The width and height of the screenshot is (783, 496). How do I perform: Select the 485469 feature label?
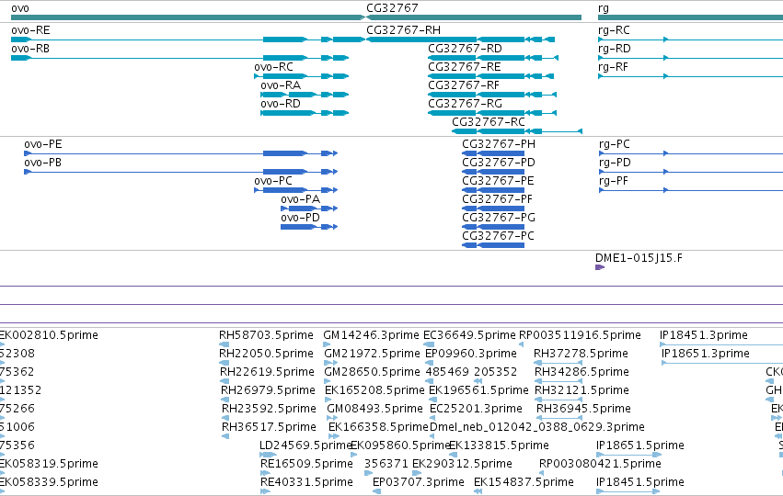[447, 372]
